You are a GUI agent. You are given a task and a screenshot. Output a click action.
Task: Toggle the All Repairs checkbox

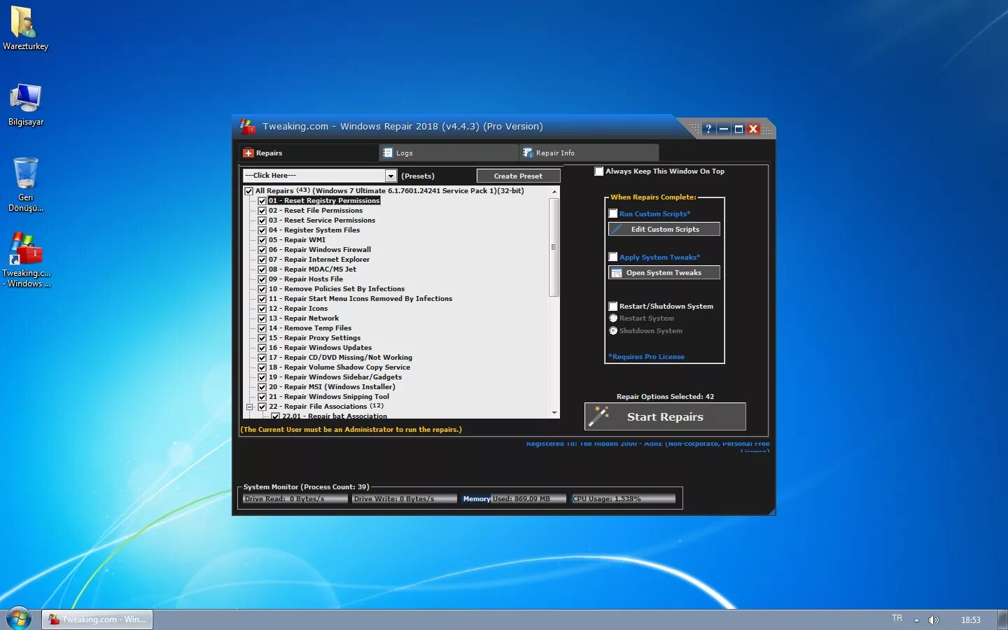[248, 191]
